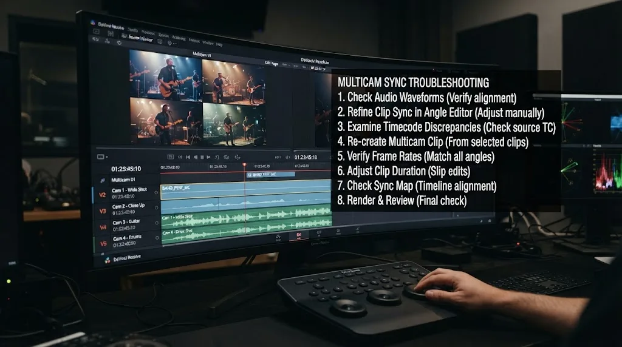Select the bottom-left multicam angle thumbnail

[x=165, y=121]
